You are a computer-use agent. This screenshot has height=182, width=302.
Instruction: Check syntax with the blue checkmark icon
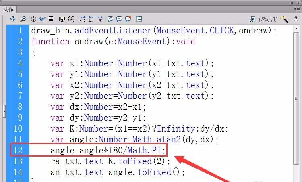(42, 19)
